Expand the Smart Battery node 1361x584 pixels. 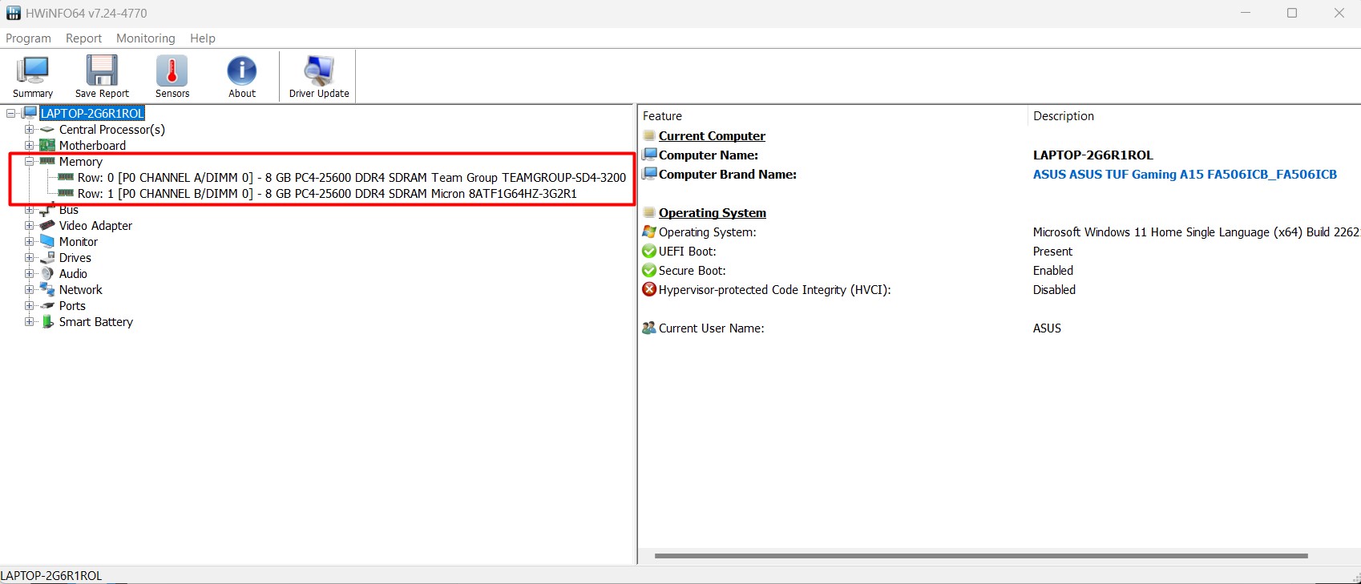[30, 321]
